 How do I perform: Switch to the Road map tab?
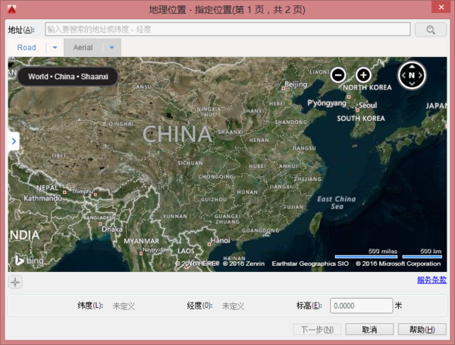pos(27,47)
